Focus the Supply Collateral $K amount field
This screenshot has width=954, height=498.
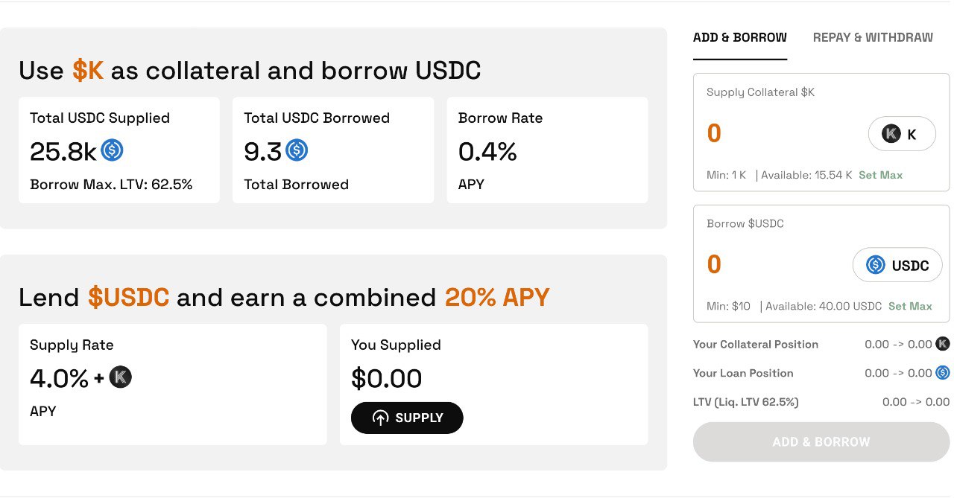click(x=775, y=134)
